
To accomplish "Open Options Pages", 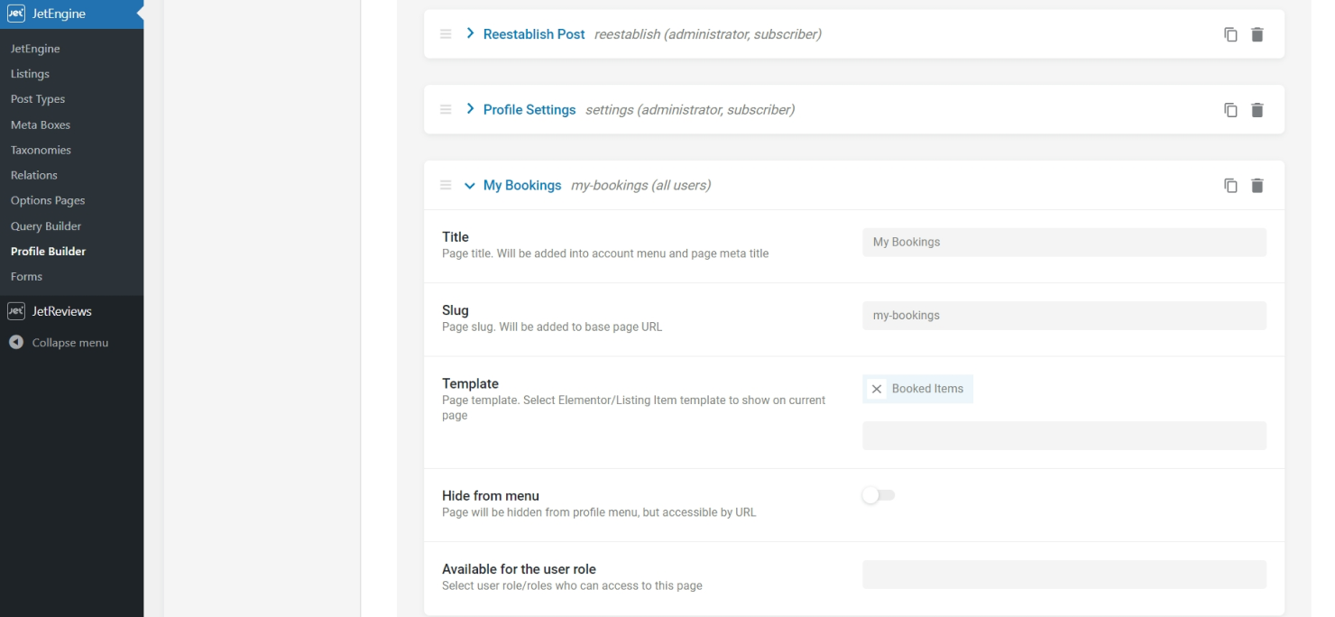I will 48,200.
